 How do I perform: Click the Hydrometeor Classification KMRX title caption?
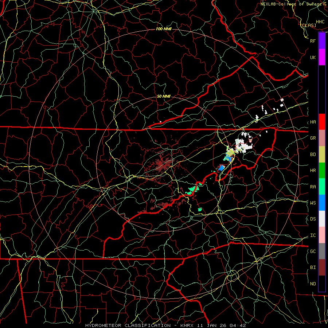coord(165,325)
